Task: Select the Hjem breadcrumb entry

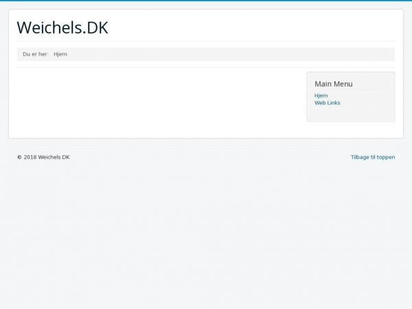Action: pyautogui.click(x=60, y=54)
